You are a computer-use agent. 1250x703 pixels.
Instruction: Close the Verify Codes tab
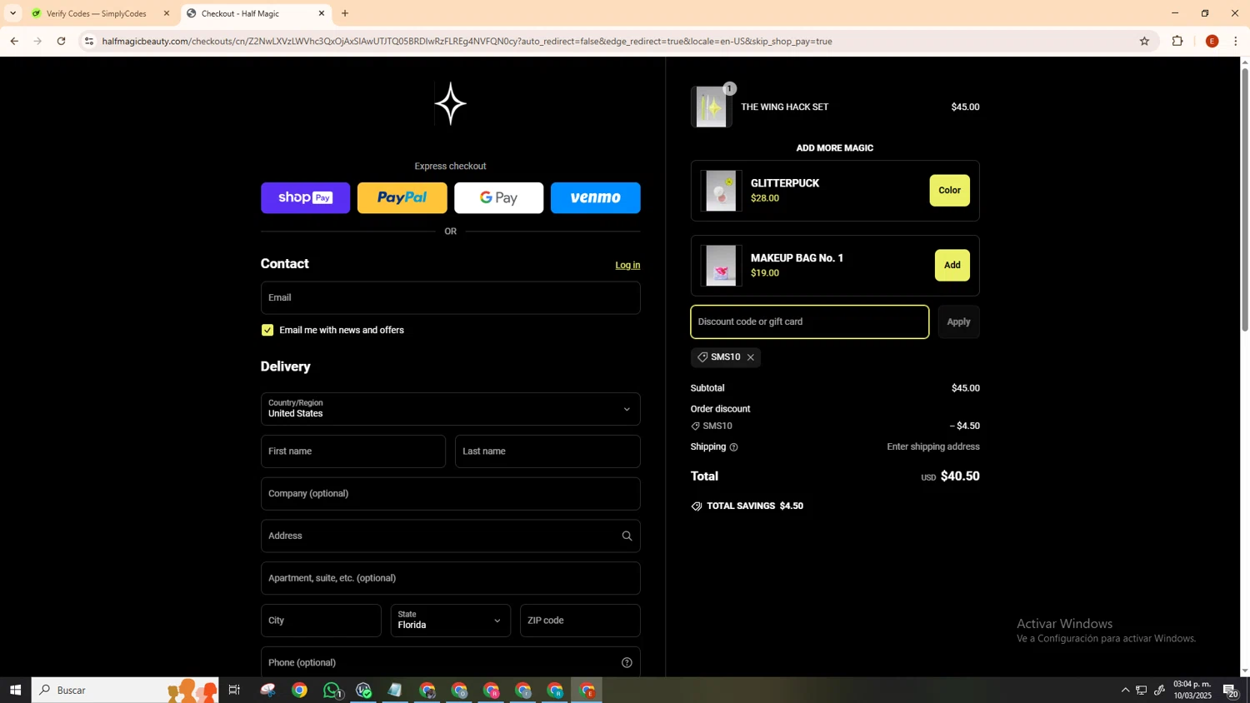(166, 13)
